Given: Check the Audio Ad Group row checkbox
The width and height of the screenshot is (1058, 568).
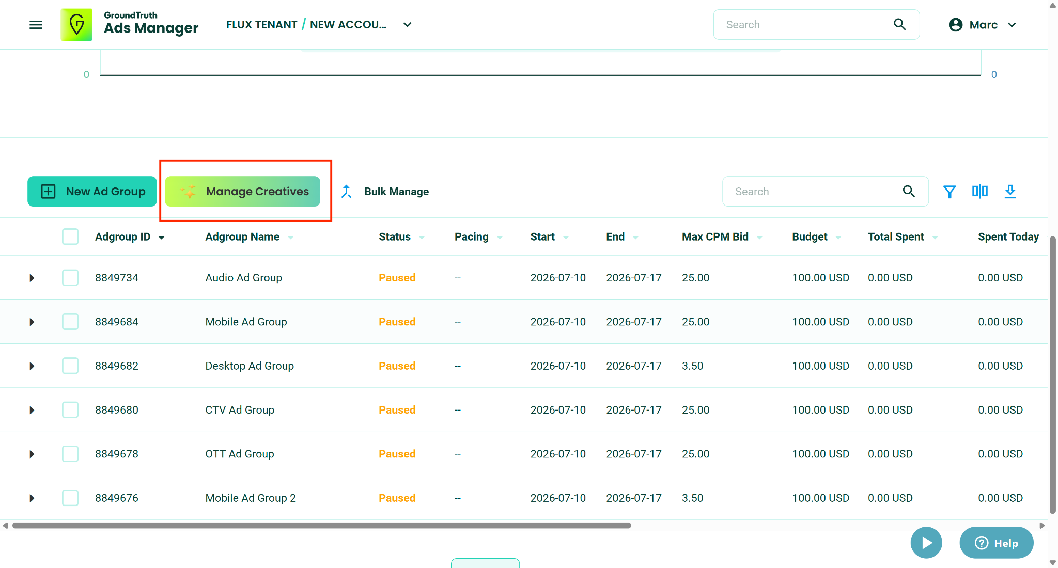Looking at the screenshot, I should (70, 278).
